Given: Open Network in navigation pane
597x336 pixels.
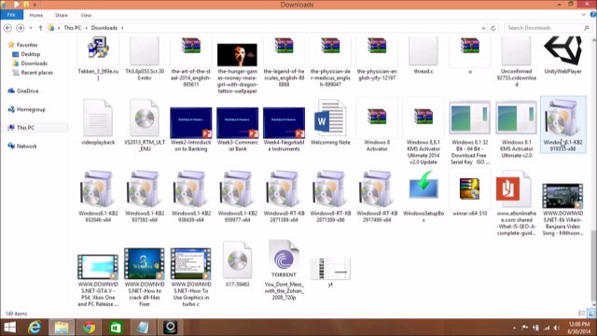Looking at the screenshot, I should tap(22, 146).
